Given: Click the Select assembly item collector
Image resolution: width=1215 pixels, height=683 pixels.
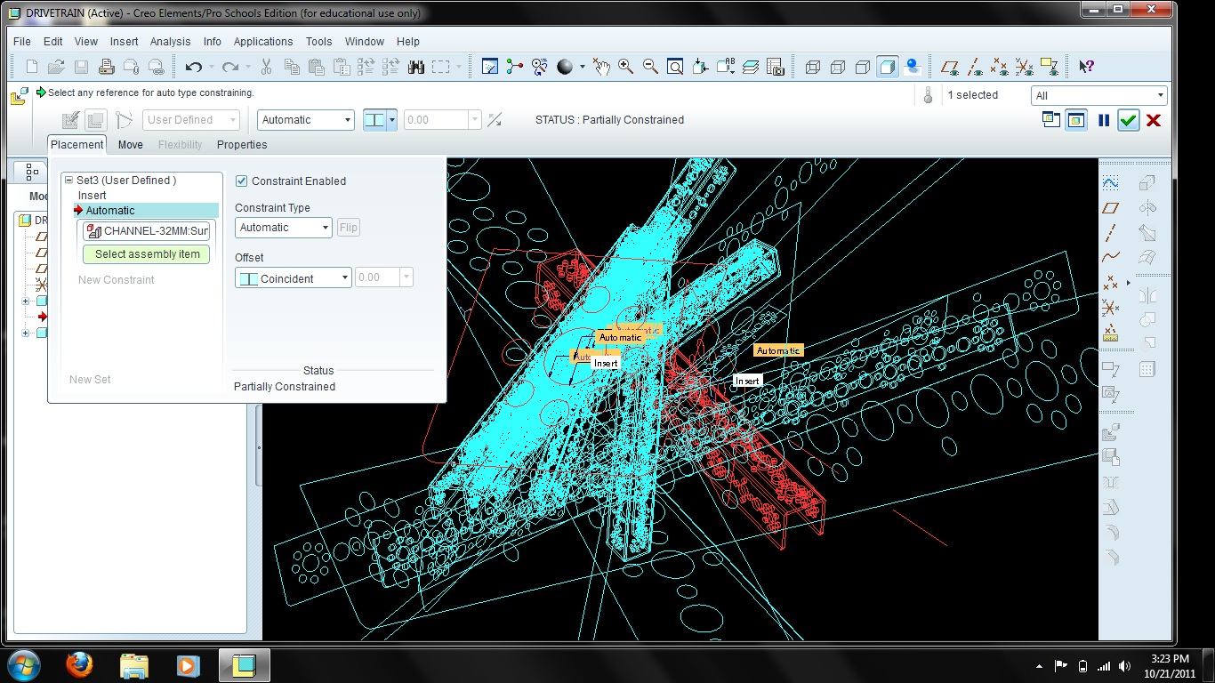Looking at the screenshot, I should click(147, 254).
